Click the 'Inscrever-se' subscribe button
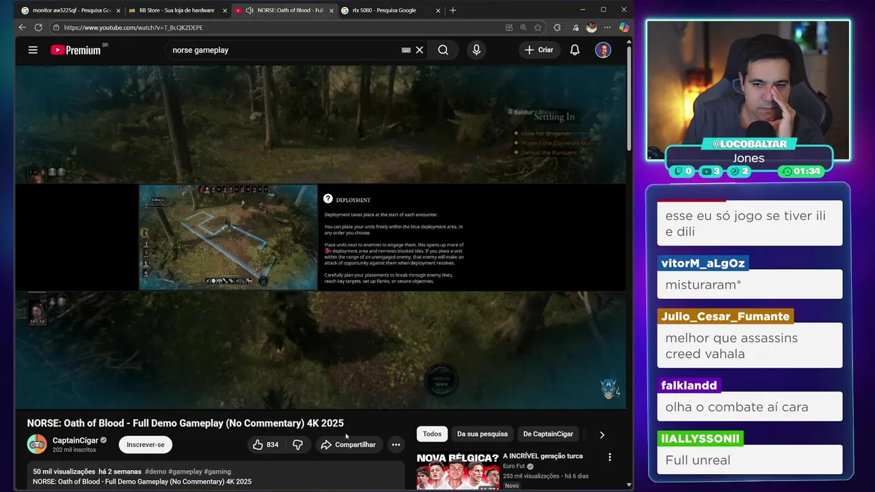This screenshot has width=875, height=492. (146, 445)
